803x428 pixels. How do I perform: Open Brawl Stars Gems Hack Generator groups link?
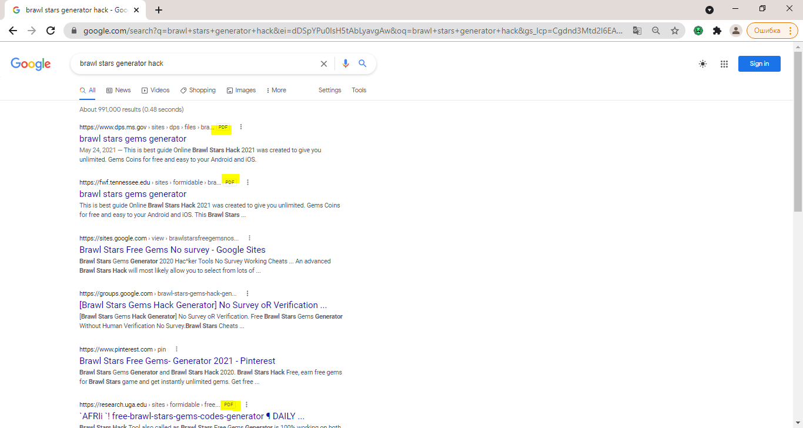click(x=203, y=305)
